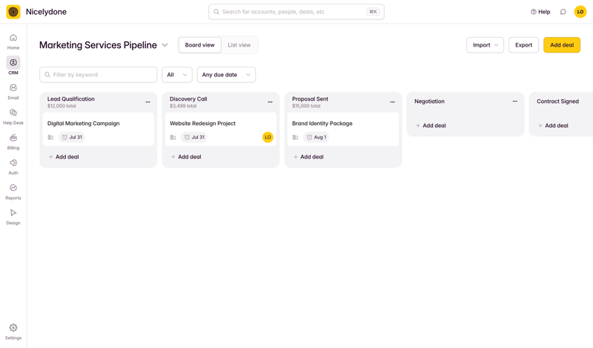Screen dimensions: 593x348
Task: Open the All filter dropdown
Action: (177, 75)
